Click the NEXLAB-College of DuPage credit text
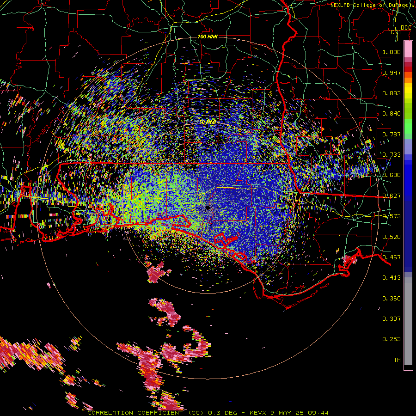Viewport: 416px width, 416px height. (373, 5)
